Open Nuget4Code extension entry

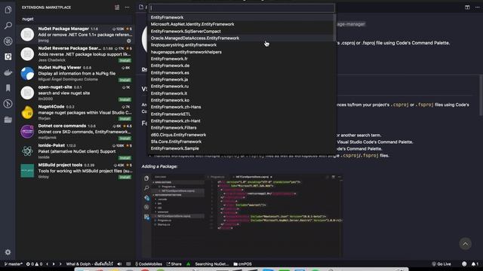75,112
